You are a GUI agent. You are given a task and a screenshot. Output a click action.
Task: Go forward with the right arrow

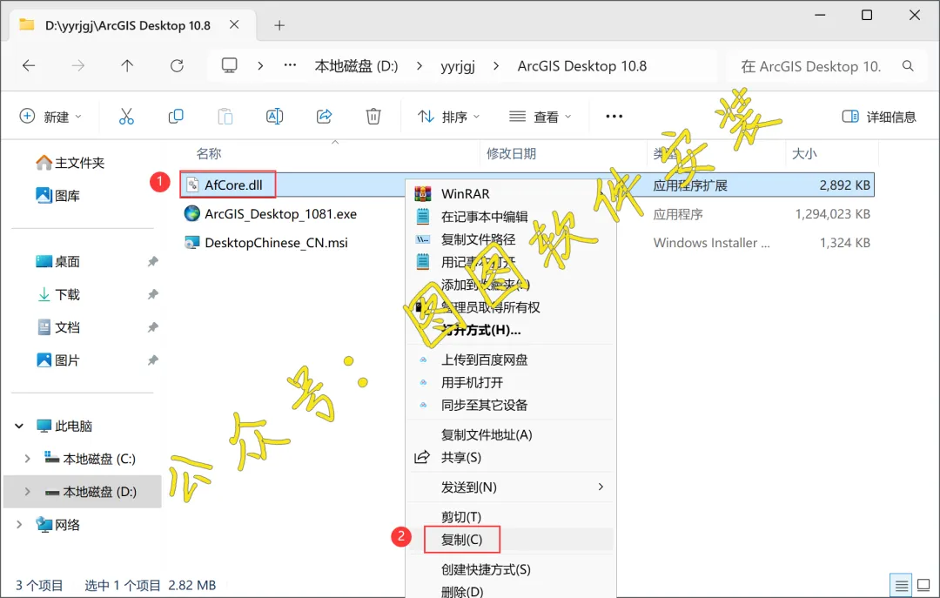78,66
